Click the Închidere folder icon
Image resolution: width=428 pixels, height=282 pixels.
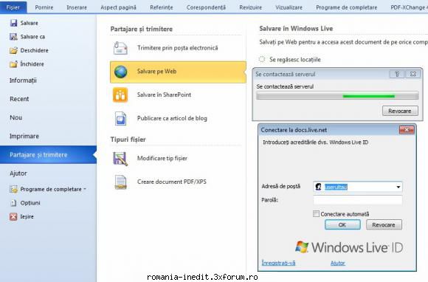13,64
